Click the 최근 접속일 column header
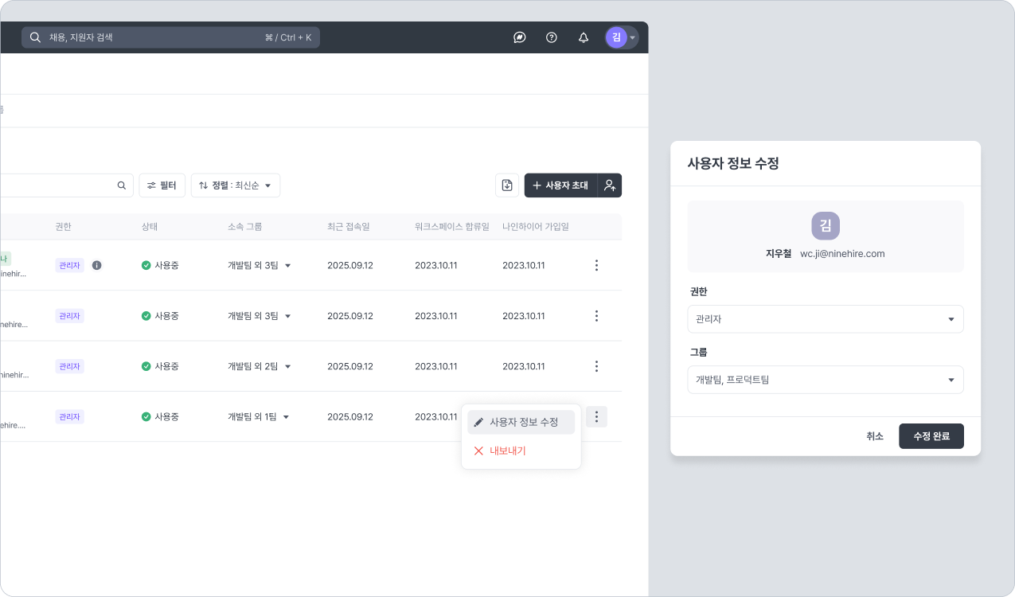The height and width of the screenshot is (597, 1015). click(x=348, y=227)
